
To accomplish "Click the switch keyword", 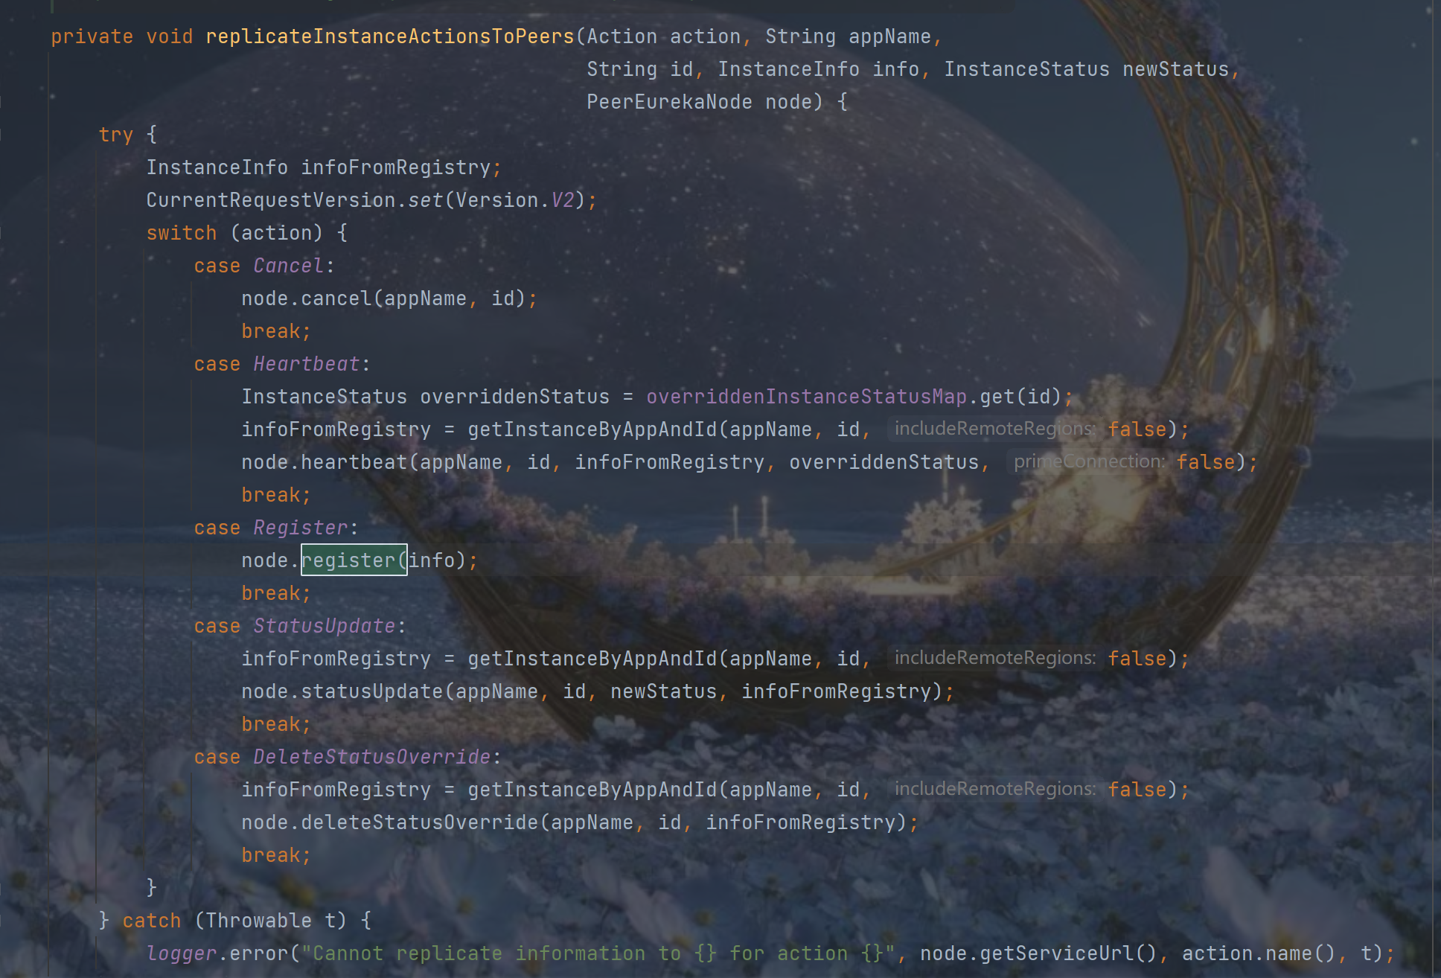I will (182, 233).
